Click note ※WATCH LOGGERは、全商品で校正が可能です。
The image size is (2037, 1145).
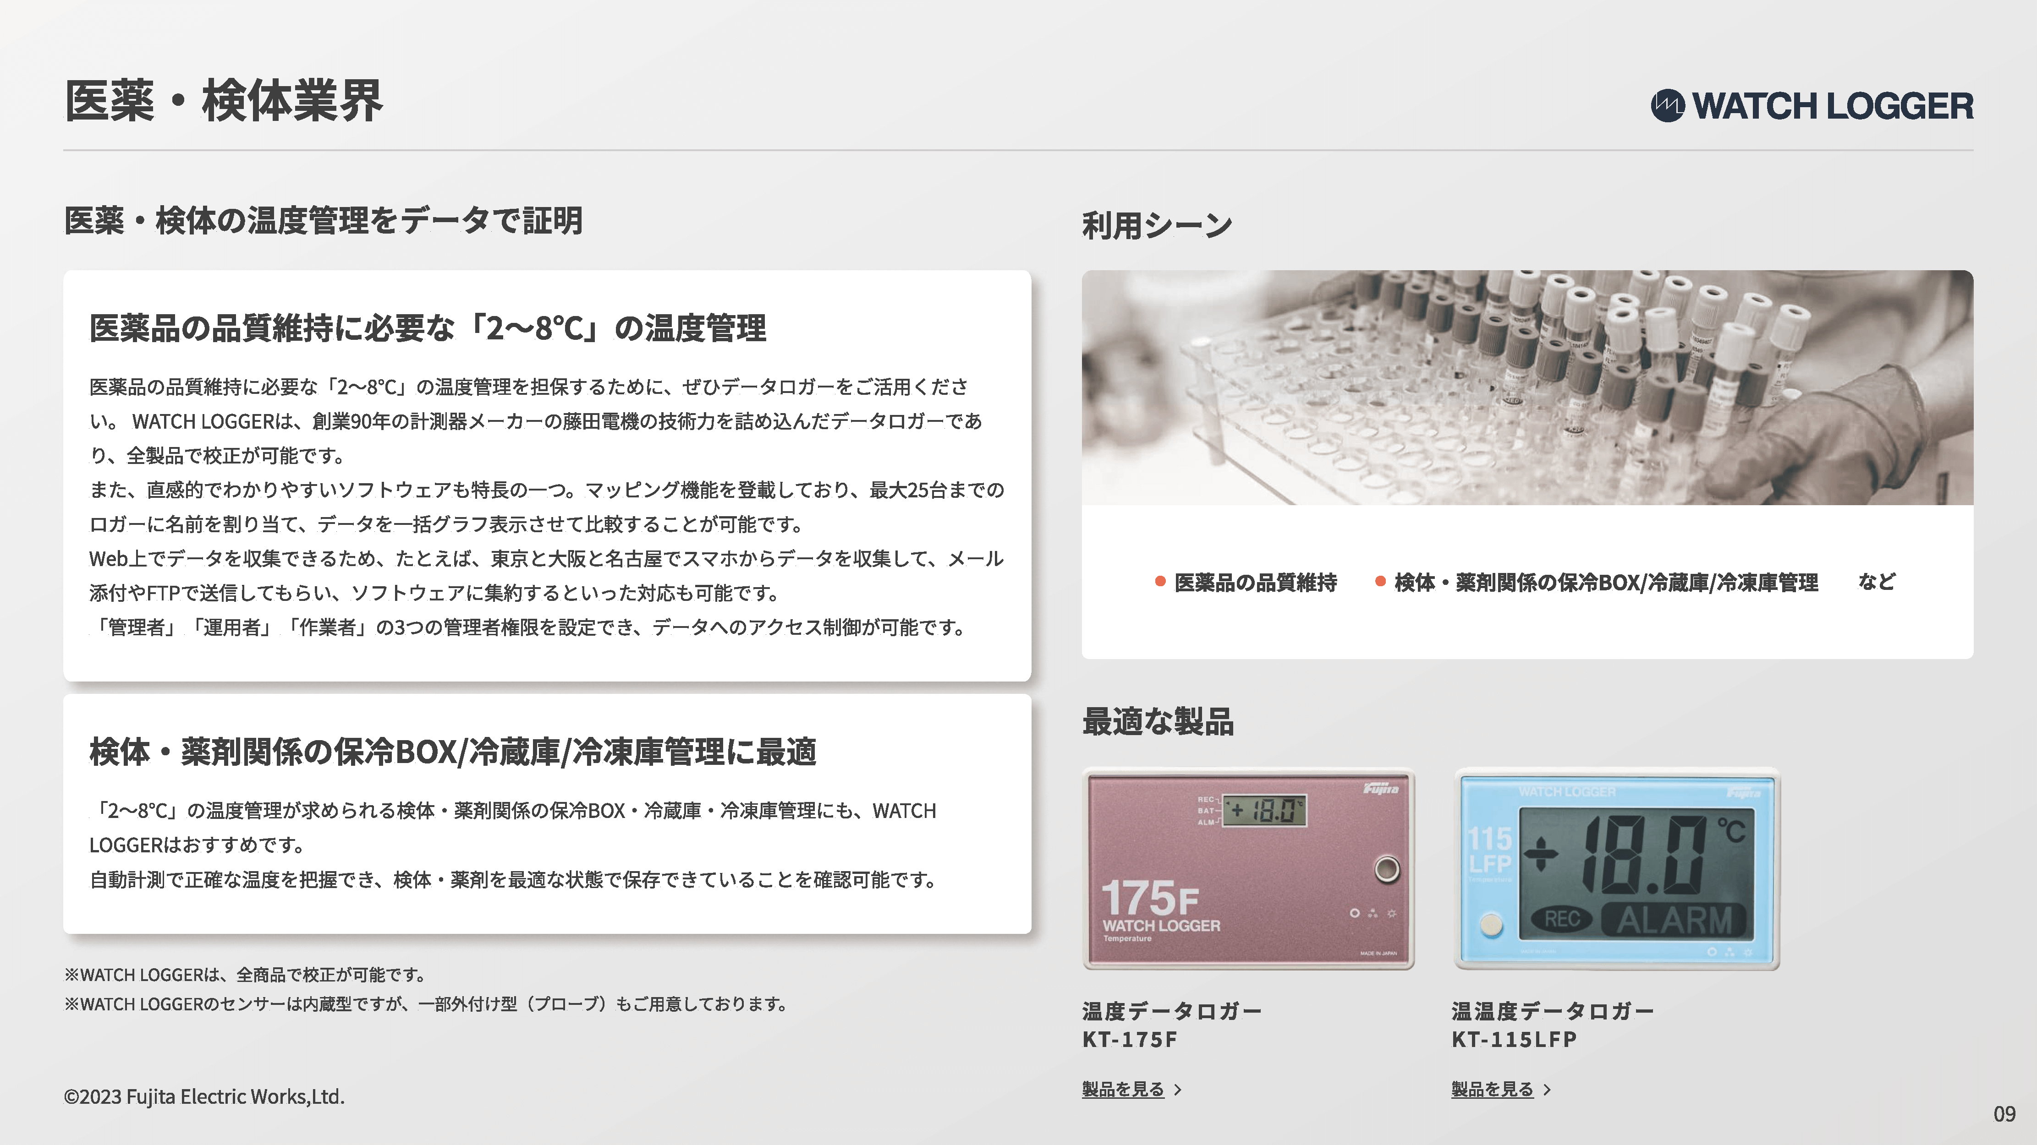(246, 974)
